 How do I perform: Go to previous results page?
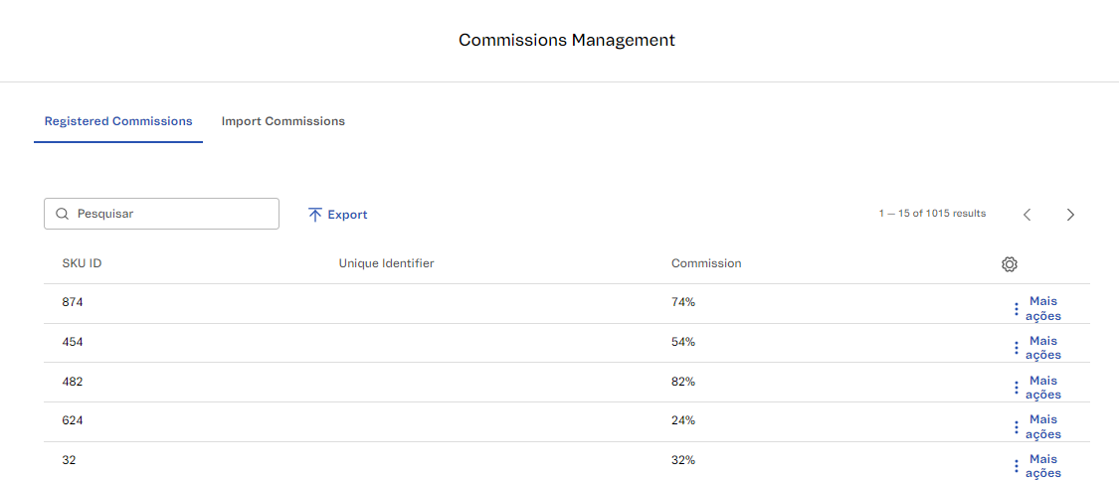1027,215
